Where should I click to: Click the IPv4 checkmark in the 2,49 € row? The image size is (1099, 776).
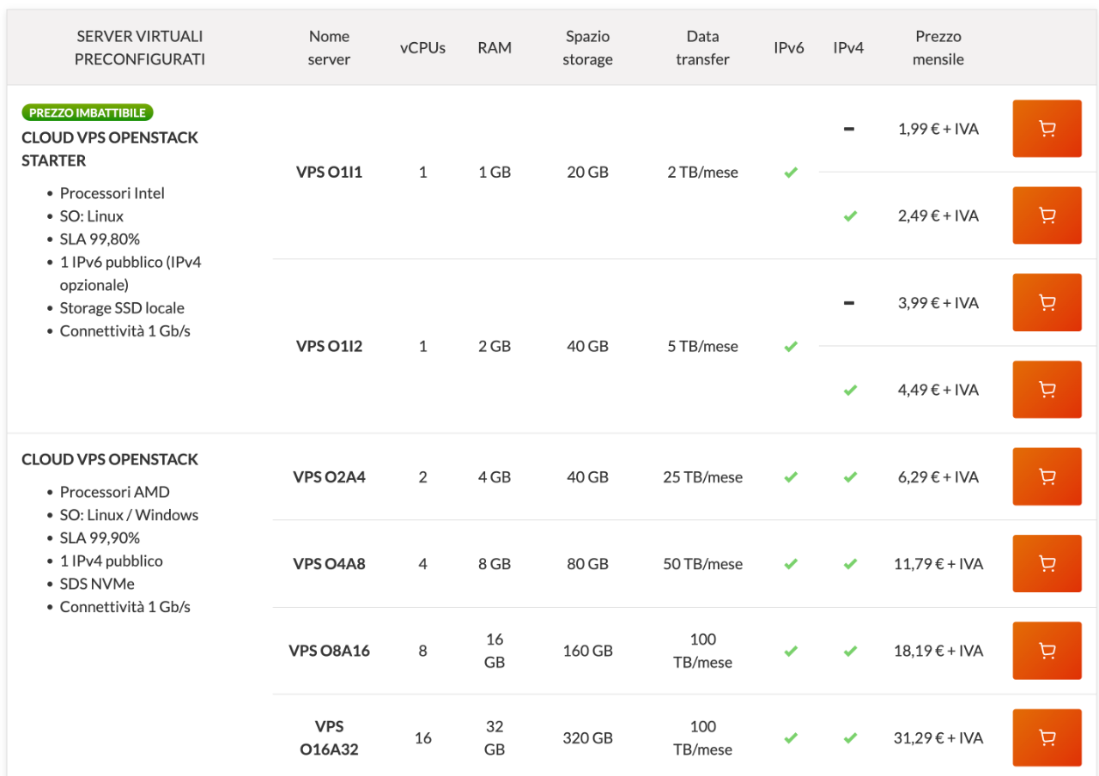pos(850,216)
